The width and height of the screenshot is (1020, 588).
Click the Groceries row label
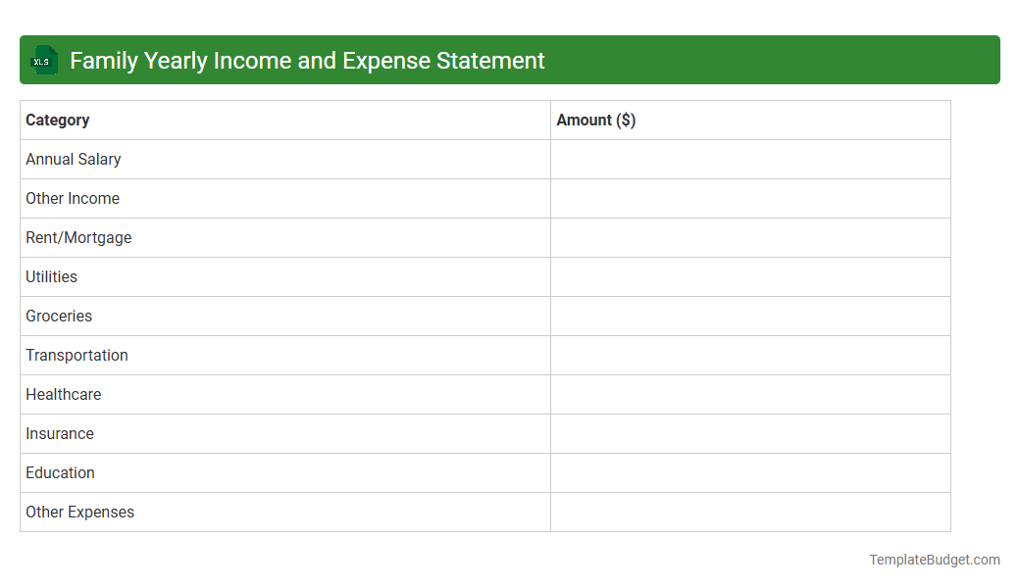[59, 316]
